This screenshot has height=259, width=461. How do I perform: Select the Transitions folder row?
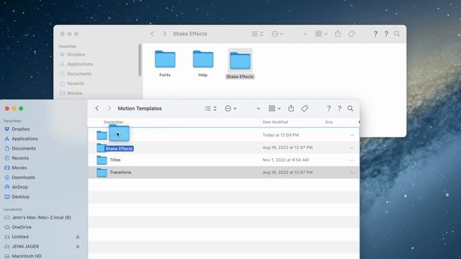pos(223,173)
